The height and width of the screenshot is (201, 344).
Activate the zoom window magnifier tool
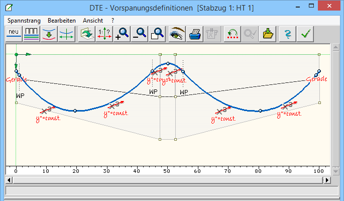click(157, 34)
